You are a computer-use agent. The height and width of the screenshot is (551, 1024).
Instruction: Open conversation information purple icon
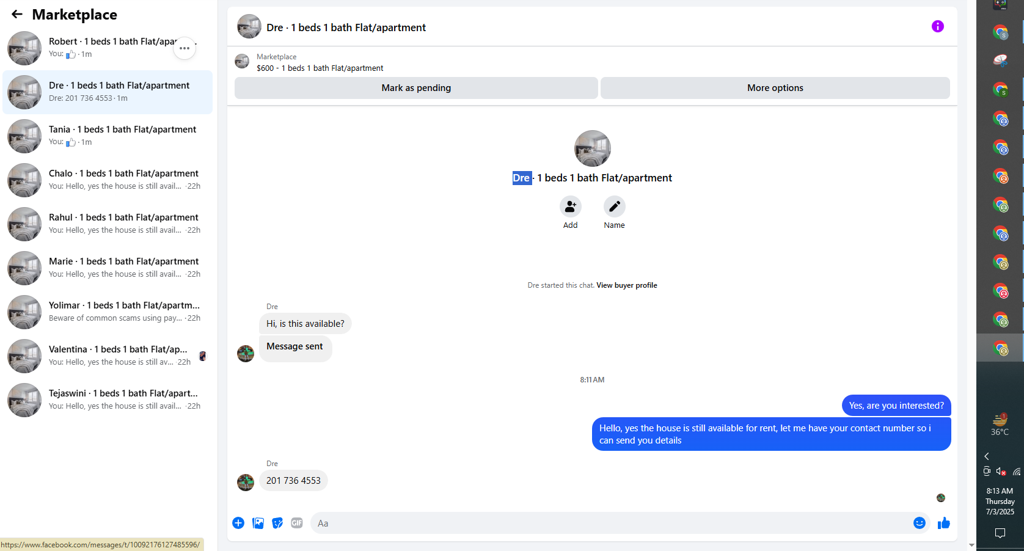tap(937, 26)
